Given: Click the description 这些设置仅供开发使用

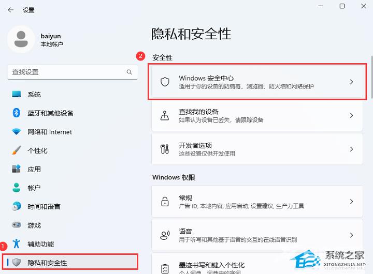Looking at the screenshot, I should pyautogui.click(x=207, y=154).
